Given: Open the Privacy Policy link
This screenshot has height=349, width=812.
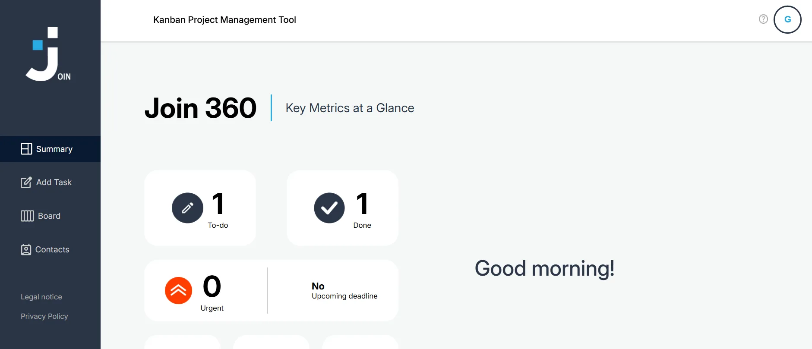Looking at the screenshot, I should point(44,316).
